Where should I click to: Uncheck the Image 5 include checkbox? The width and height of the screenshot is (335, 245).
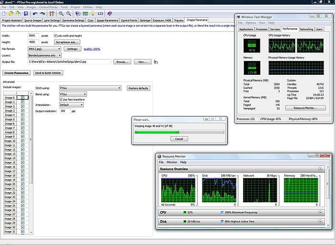22,119
